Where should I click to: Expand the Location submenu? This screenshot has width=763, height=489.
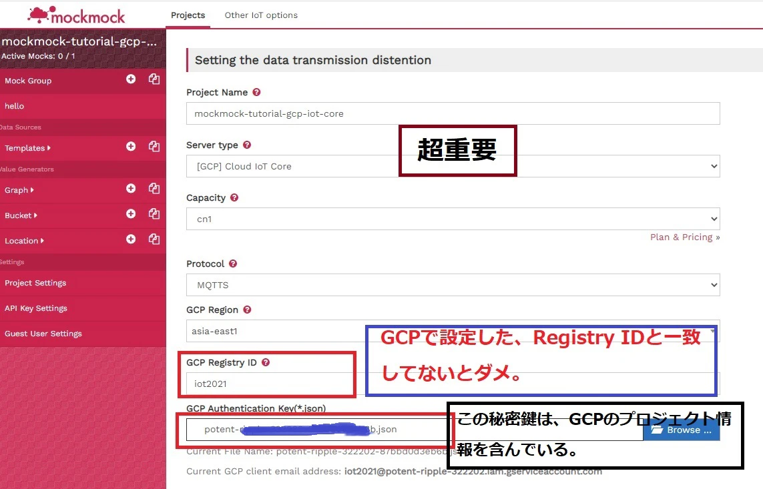24,241
